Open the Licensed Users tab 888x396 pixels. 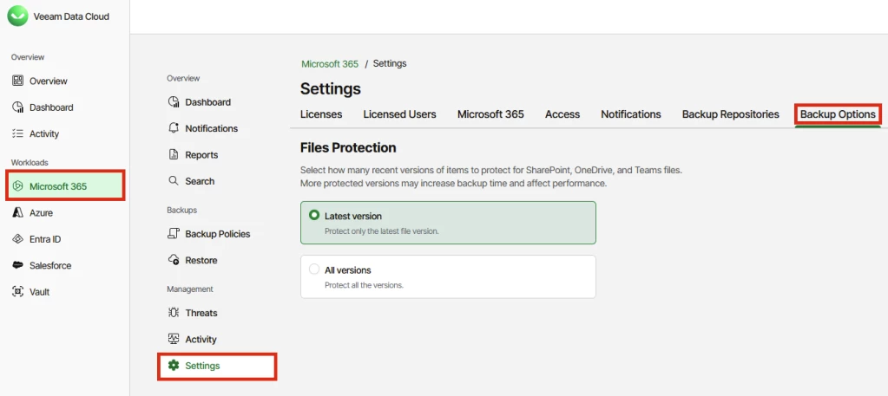pos(399,114)
